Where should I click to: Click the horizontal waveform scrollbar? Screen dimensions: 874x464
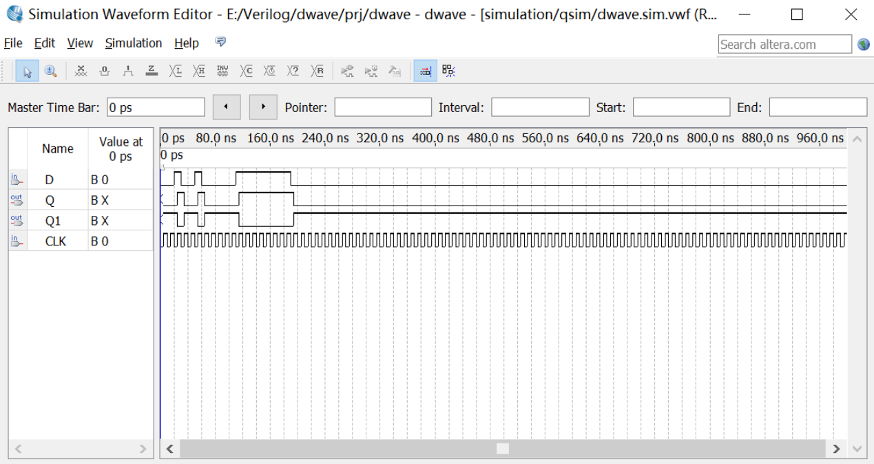coord(502,448)
